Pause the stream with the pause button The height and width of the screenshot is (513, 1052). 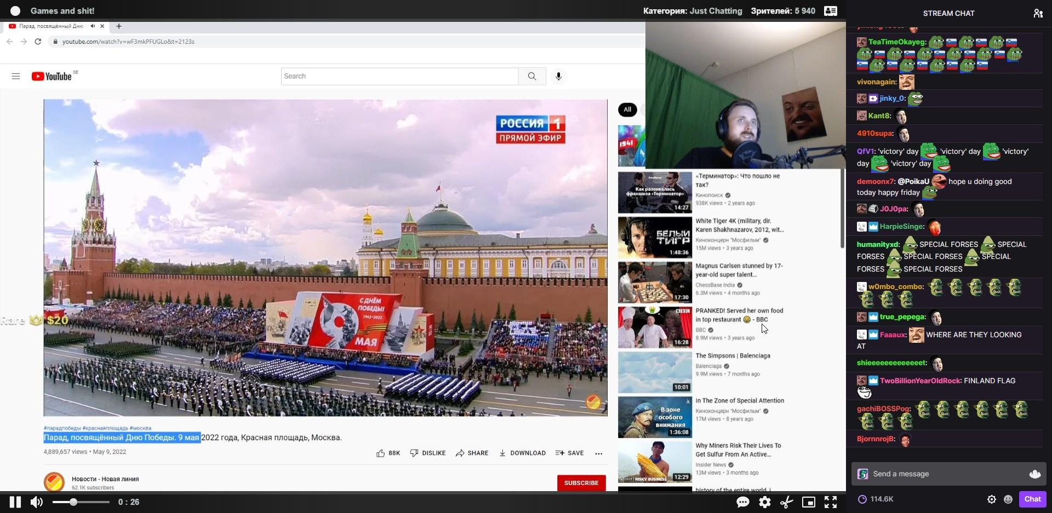pyautogui.click(x=15, y=502)
